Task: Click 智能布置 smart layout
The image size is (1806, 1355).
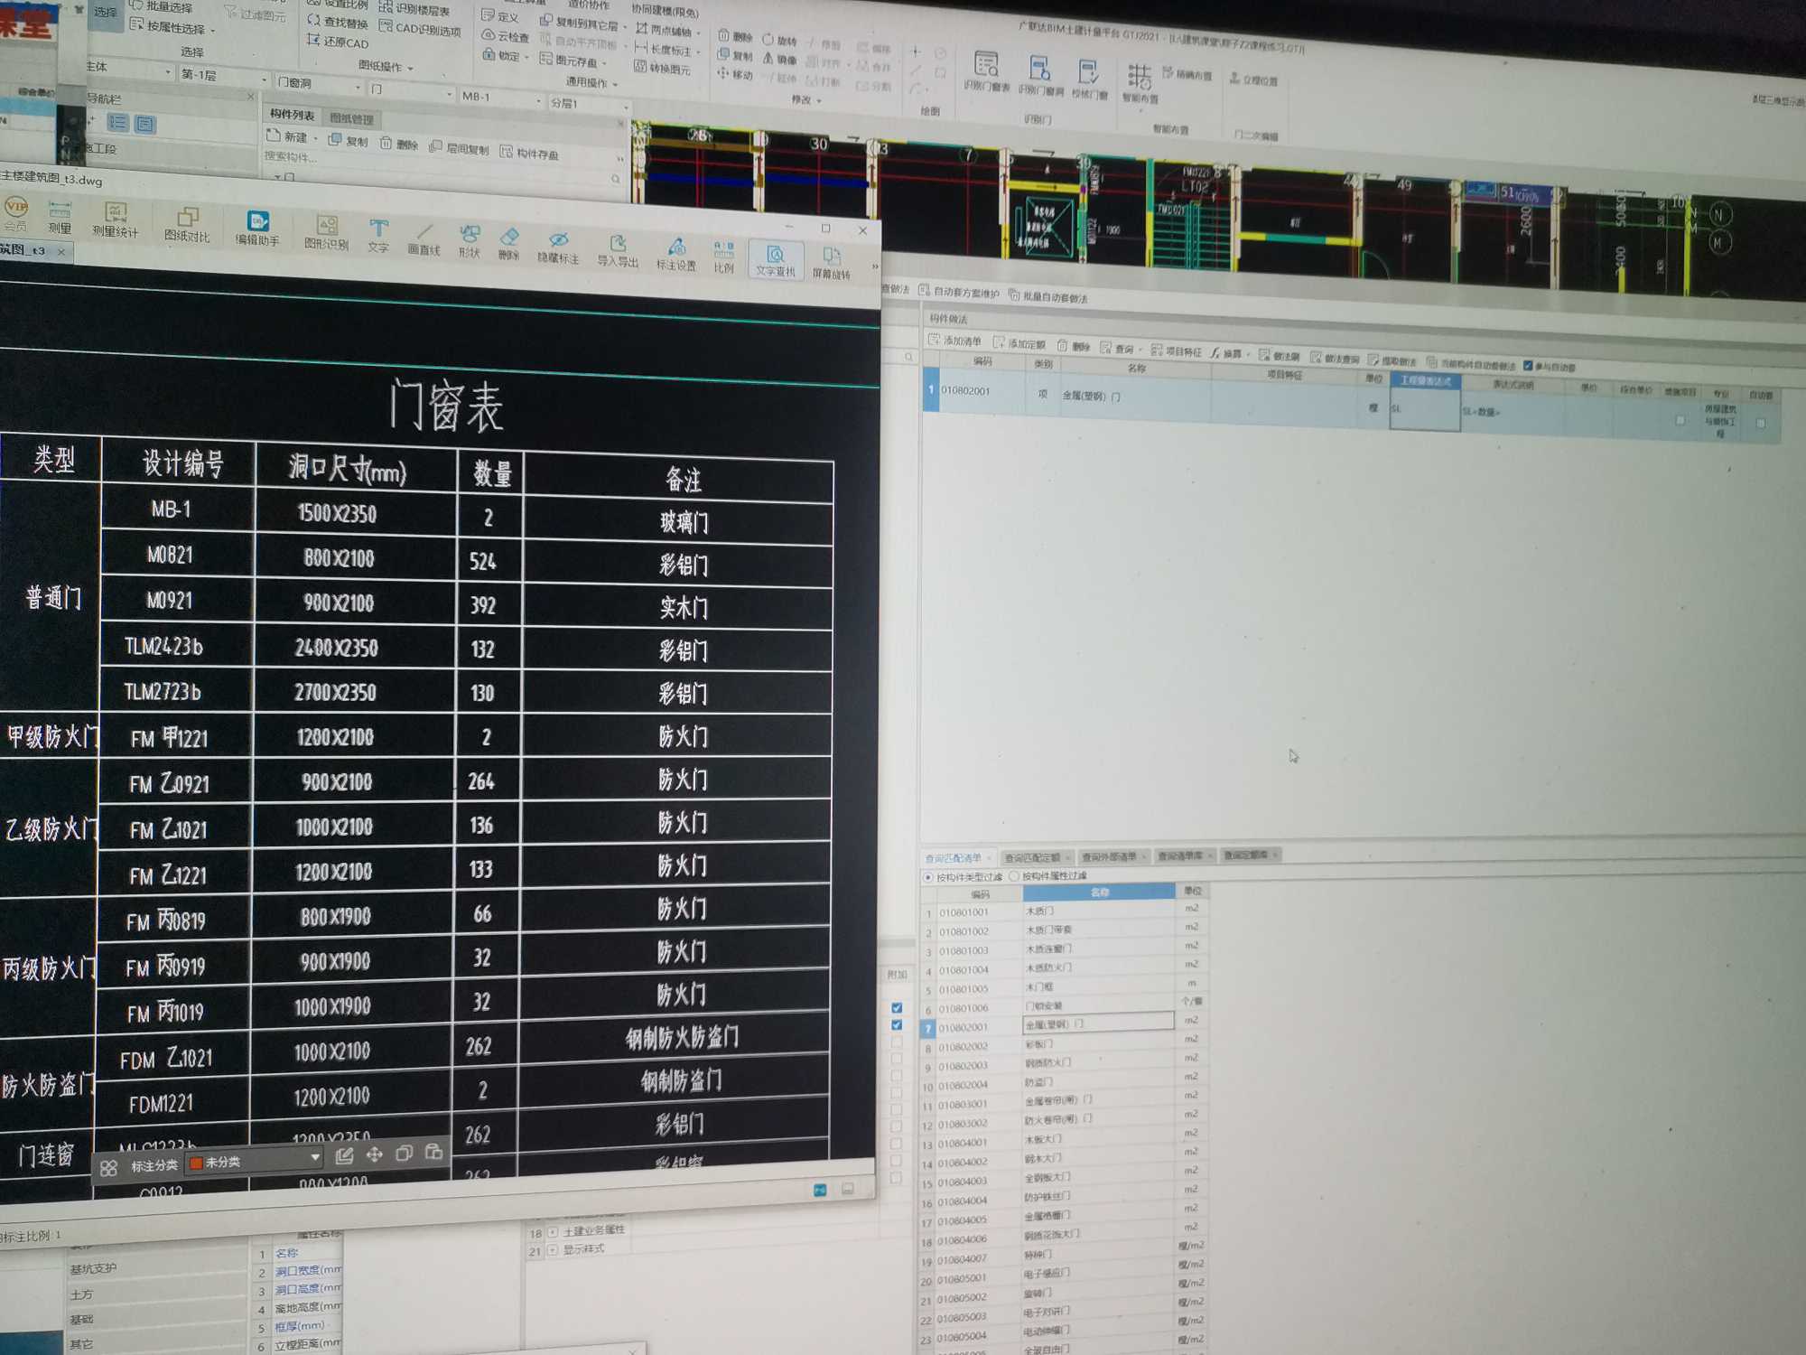Action: pyautogui.click(x=1140, y=83)
